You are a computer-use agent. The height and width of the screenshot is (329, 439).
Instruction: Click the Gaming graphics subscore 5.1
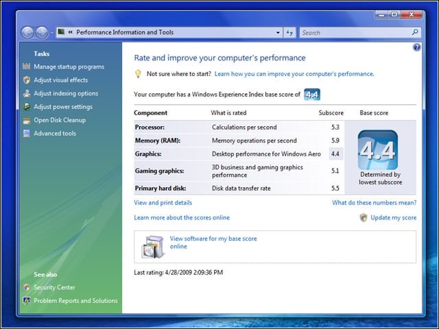click(x=335, y=171)
